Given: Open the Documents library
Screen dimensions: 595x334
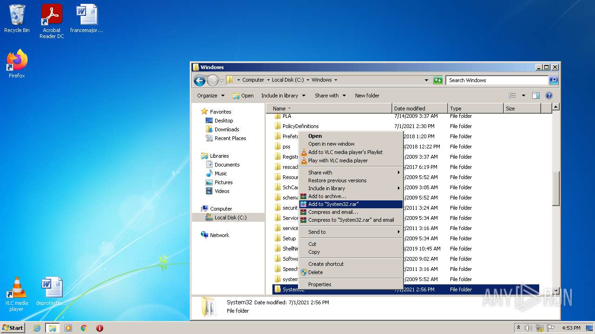Looking at the screenshot, I should tap(227, 165).
